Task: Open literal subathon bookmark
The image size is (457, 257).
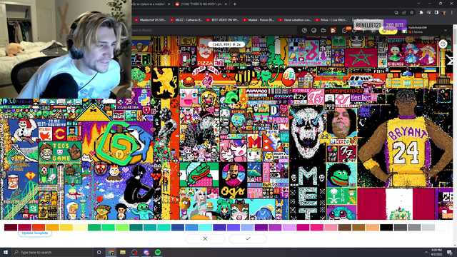Action: tap(295, 20)
